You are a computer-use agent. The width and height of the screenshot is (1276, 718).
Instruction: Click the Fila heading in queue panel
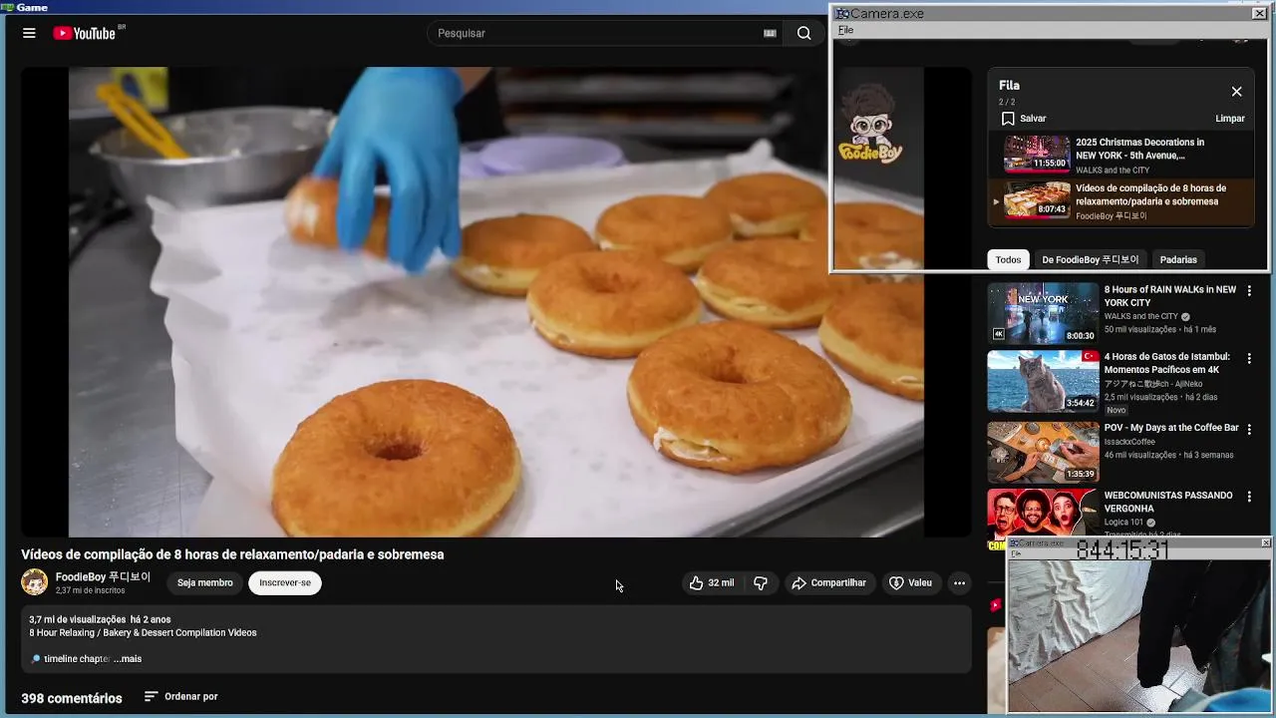coord(1009,86)
